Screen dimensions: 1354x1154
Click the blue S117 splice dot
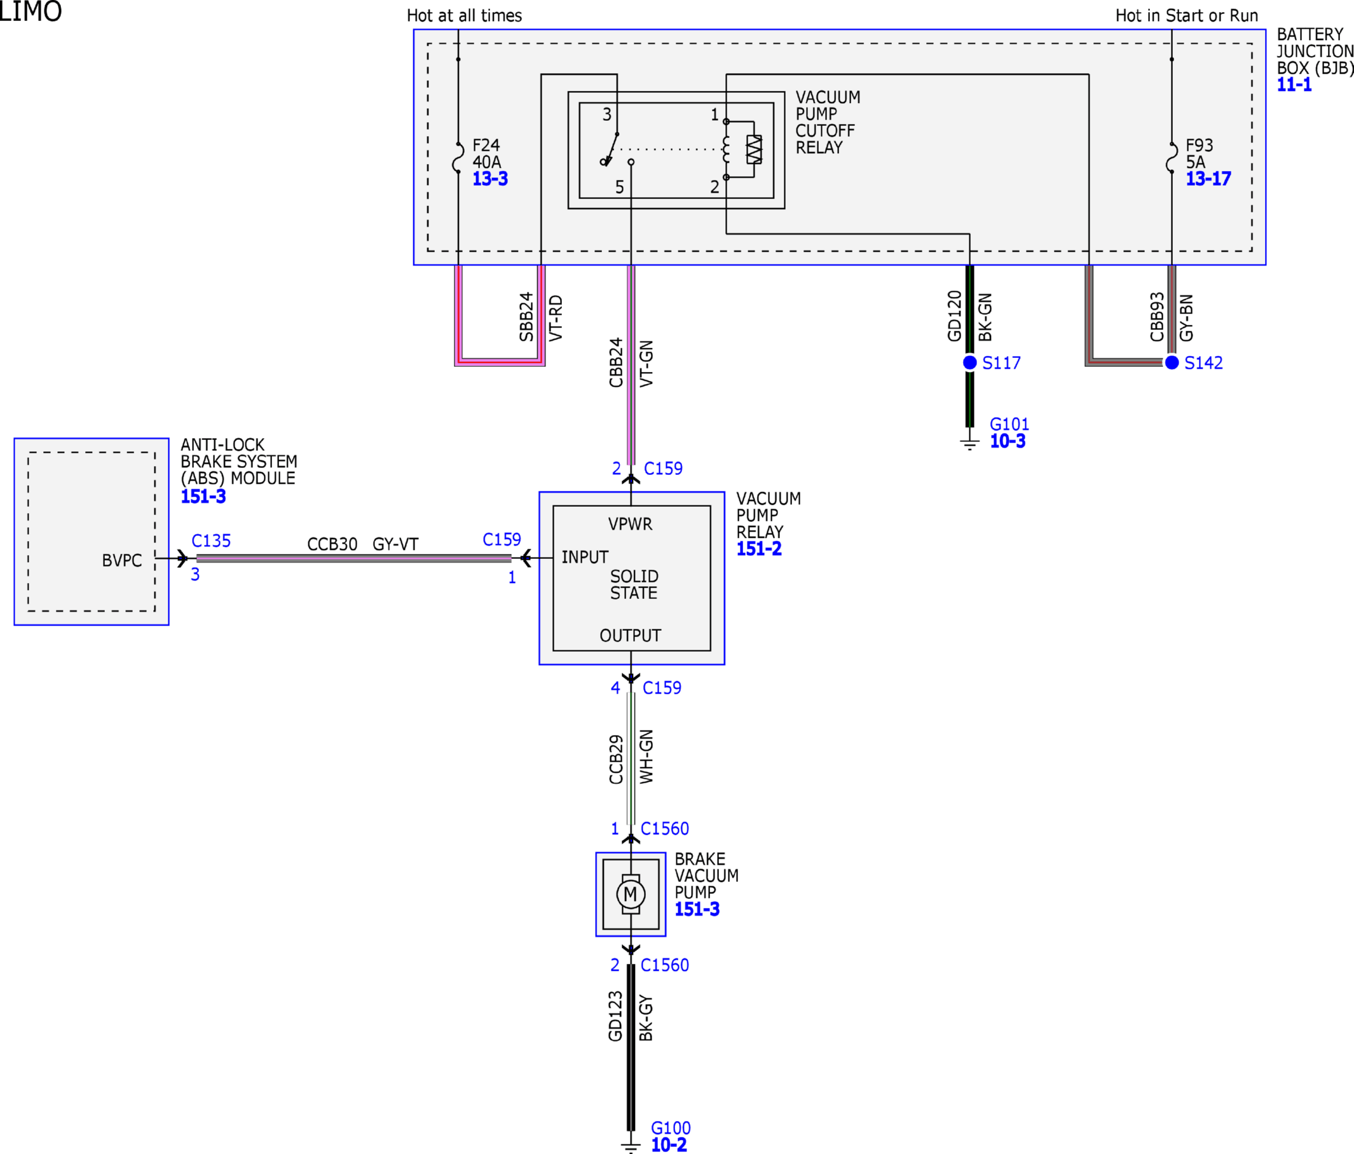[970, 362]
